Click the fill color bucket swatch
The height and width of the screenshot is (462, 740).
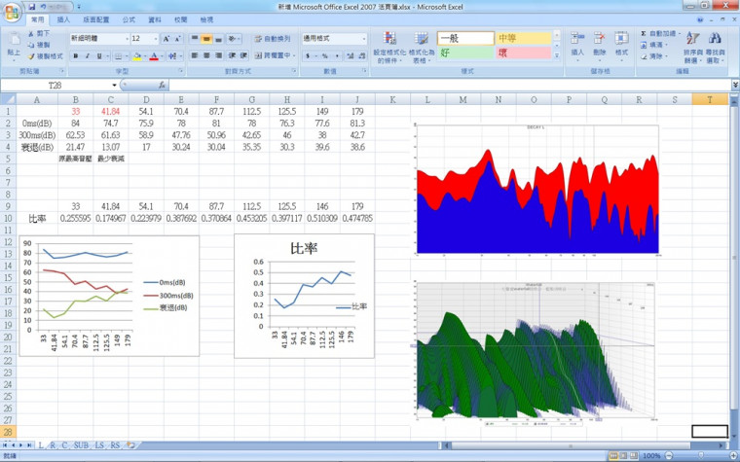pos(138,56)
